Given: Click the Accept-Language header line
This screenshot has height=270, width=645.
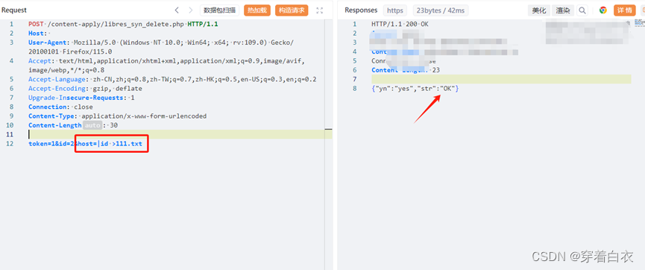Looking at the screenshot, I should (x=172, y=80).
